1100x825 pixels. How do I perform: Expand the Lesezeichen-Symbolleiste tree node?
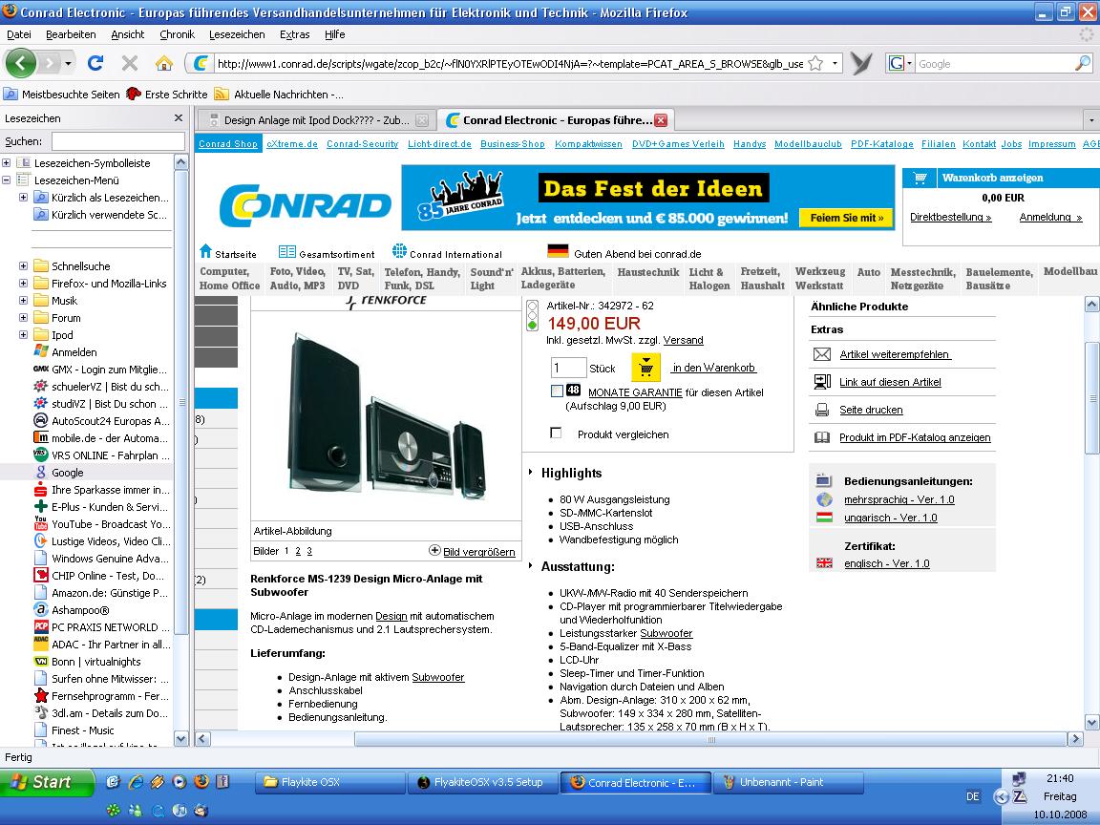point(7,162)
